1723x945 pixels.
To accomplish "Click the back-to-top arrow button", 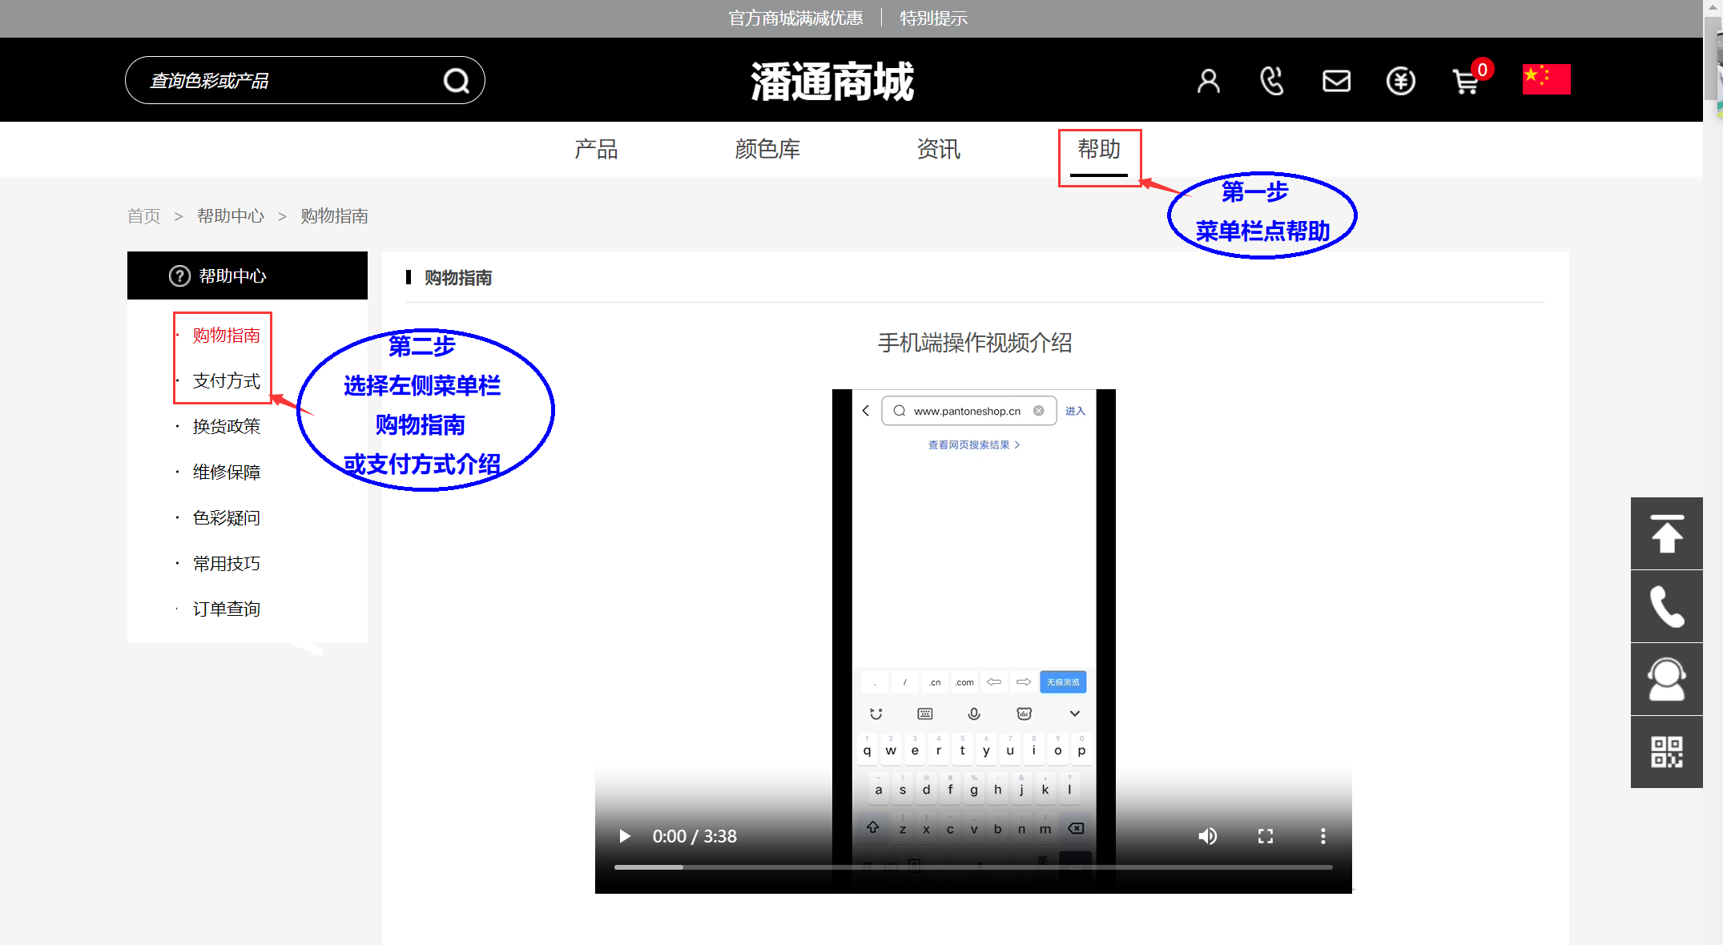I will click(x=1666, y=533).
